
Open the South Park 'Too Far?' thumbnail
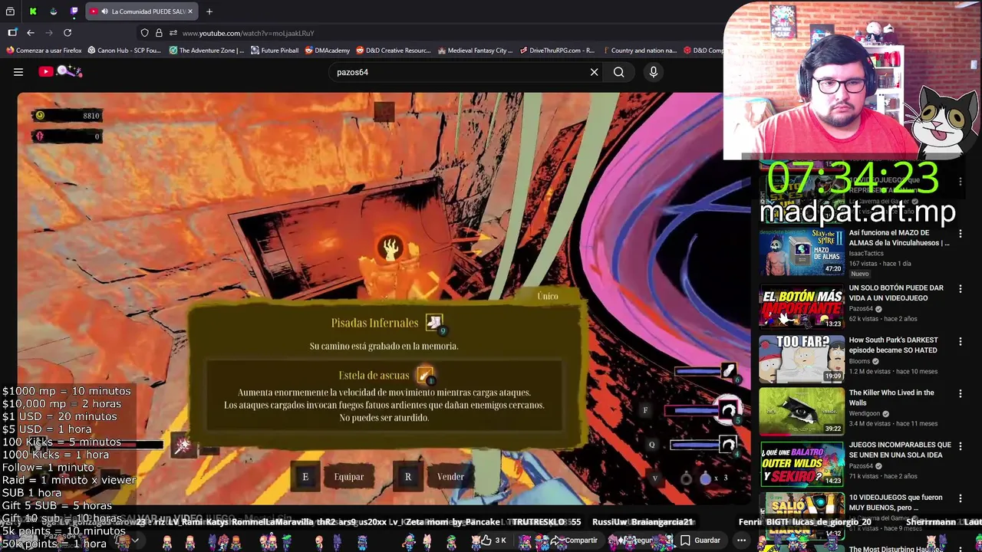coord(802,358)
